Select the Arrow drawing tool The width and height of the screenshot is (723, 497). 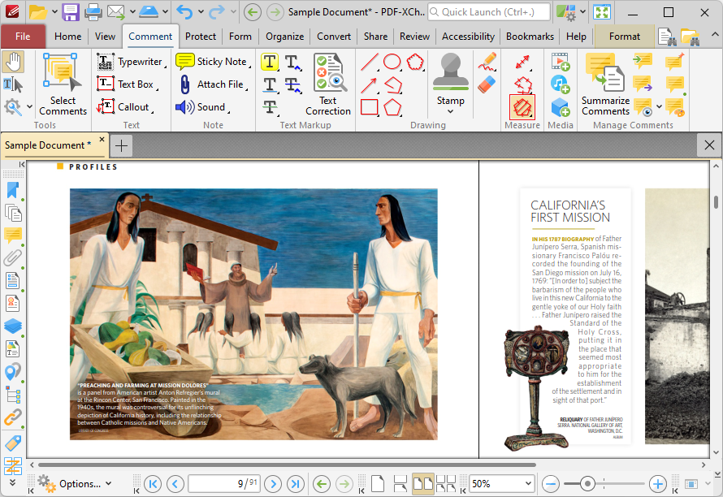370,84
